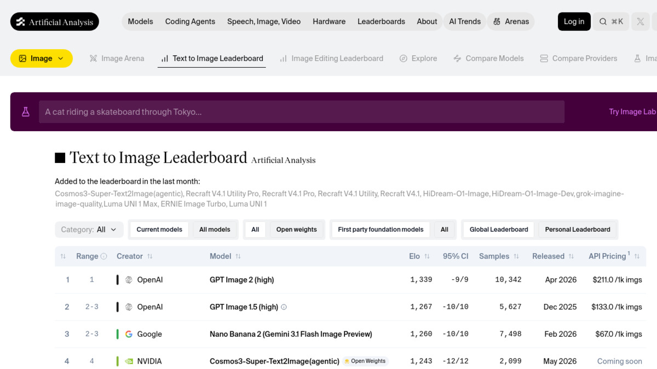Click the rank column sort arrows
Screen dimensions: 657x369
click(x=63, y=256)
